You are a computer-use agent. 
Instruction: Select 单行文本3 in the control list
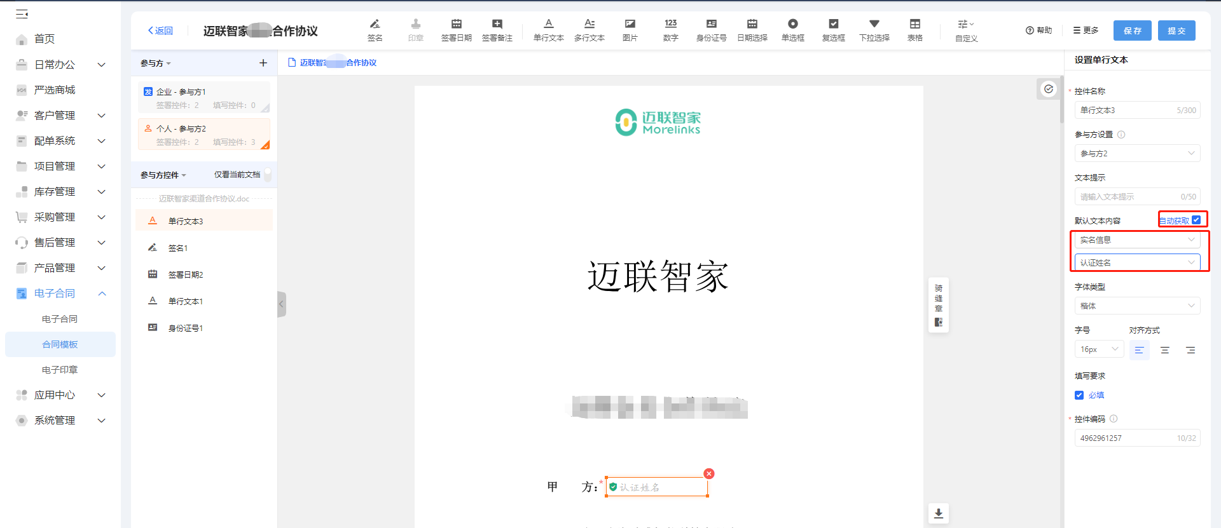click(x=204, y=221)
